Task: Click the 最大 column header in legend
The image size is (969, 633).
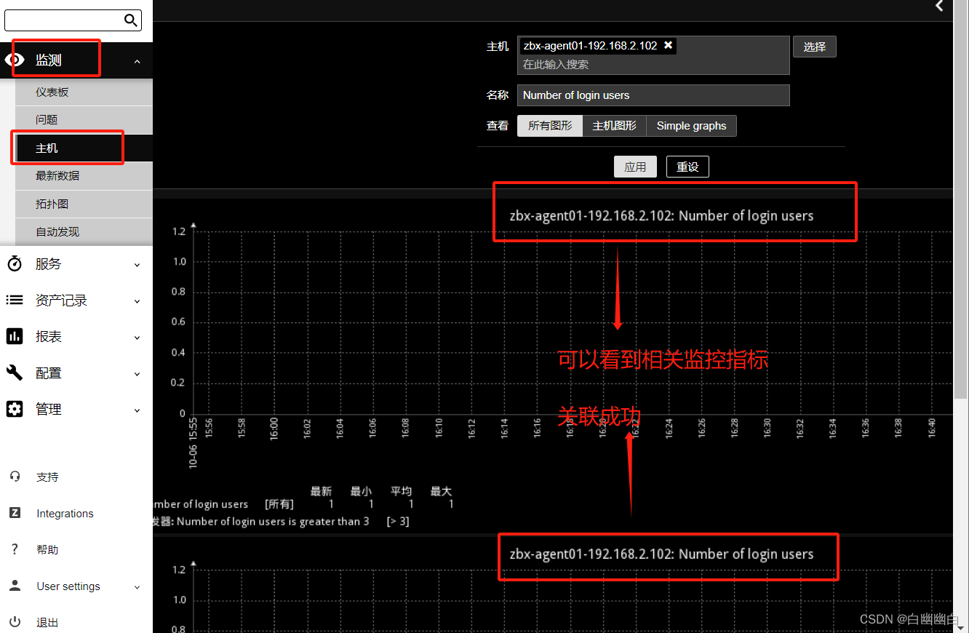Action: [x=441, y=491]
